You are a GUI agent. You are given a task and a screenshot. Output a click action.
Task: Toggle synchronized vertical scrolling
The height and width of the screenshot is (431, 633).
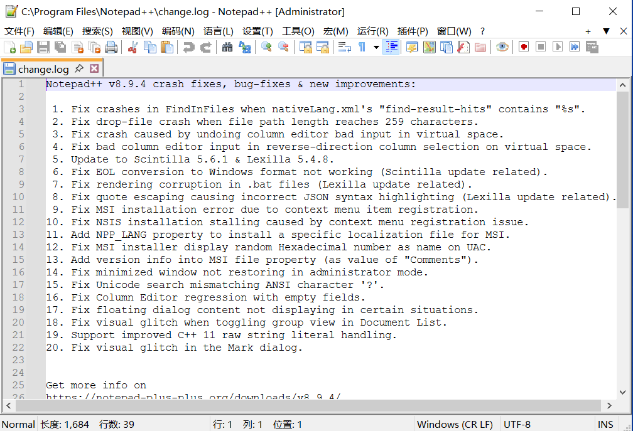point(306,47)
